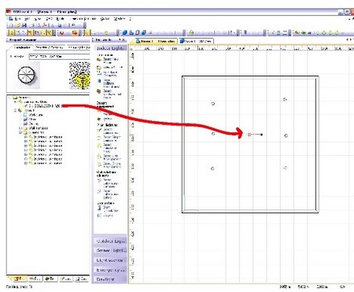Click the rightmost yellow shape icon in right toolbar
This screenshot has height=292, width=354.
[337, 32]
